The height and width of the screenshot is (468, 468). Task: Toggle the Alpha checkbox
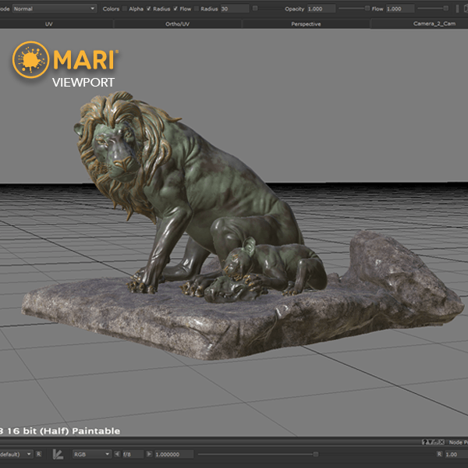pos(126,9)
